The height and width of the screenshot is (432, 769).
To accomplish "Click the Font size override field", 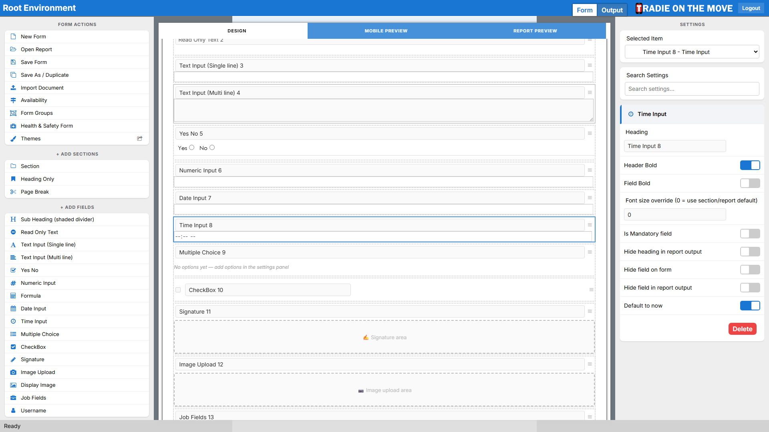I will (x=675, y=215).
